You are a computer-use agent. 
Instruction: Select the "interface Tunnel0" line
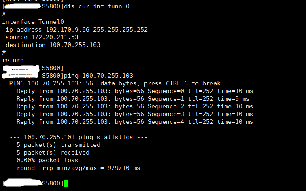point(33,22)
